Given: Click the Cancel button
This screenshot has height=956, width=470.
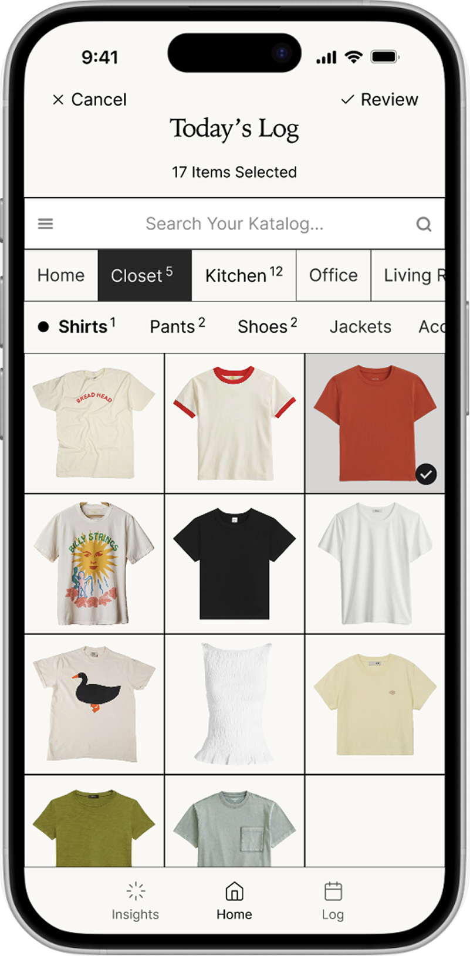Looking at the screenshot, I should pyautogui.click(x=89, y=100).
